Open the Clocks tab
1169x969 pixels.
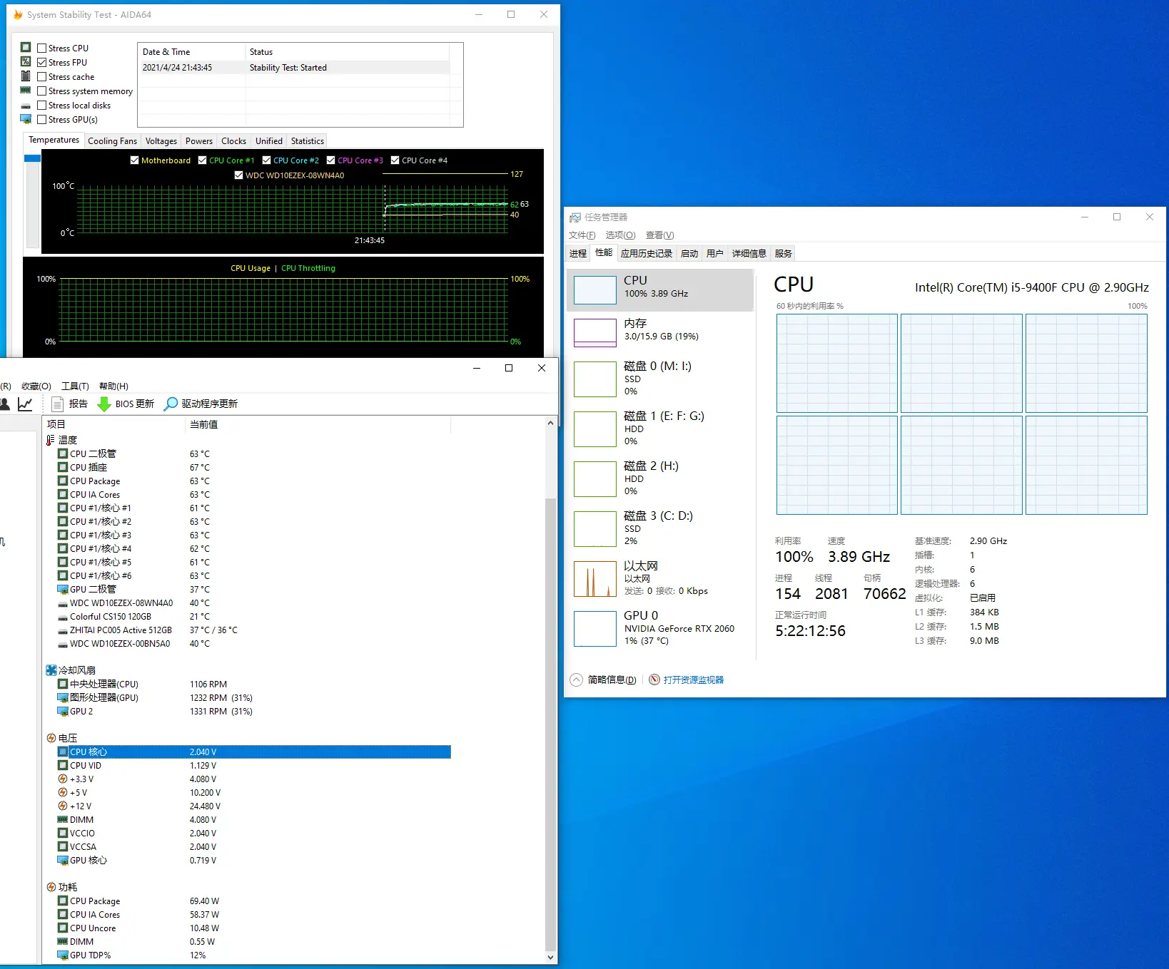point(233,141)
